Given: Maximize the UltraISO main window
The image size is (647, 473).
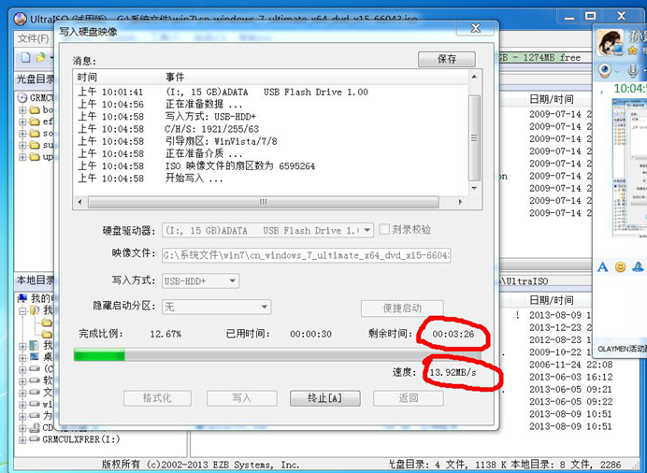Looking at the screenshot, I should pyautogui.click(x=591, y=16).
